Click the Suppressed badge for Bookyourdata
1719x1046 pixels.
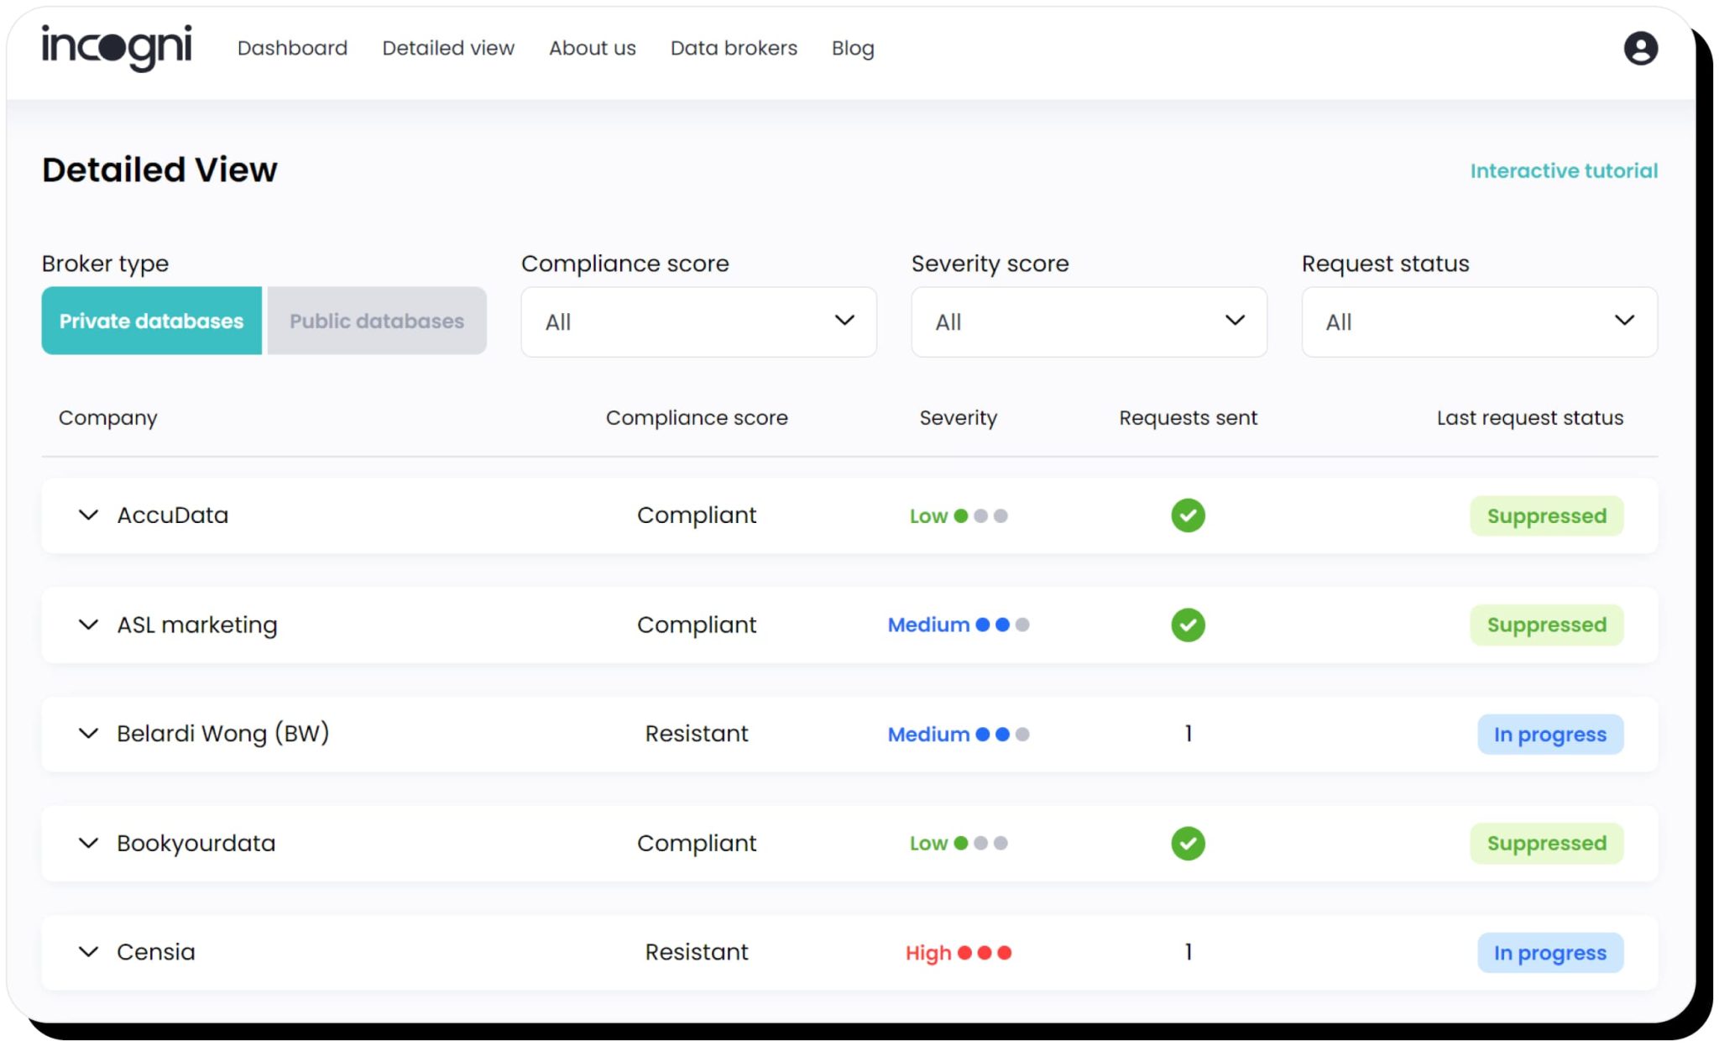(1546, 843)
